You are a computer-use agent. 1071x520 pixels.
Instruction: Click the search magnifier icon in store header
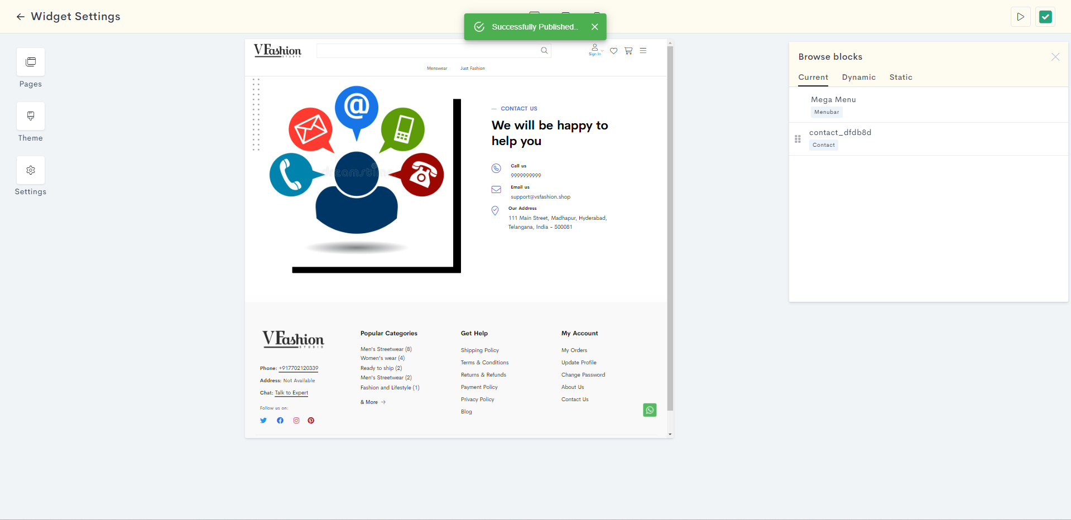coord(544,51)
